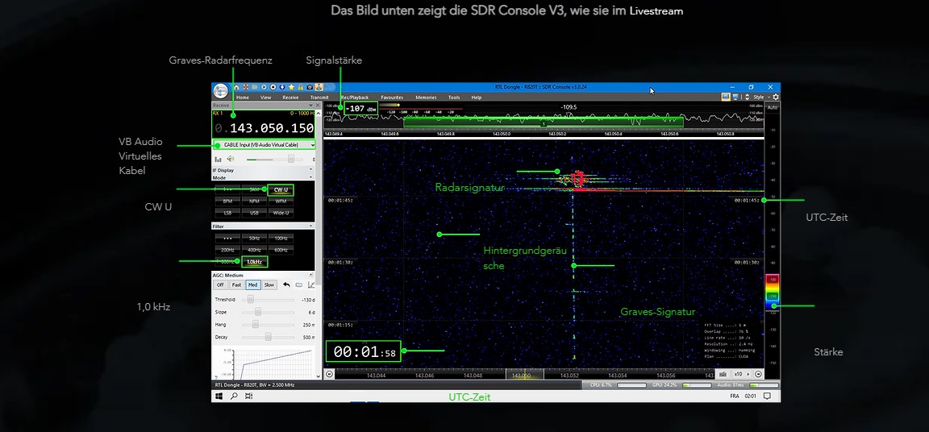929x432 pixels.
Task: Adjust the AGC Decay slider
Action: pyautogui.click(x=269, y=338)
